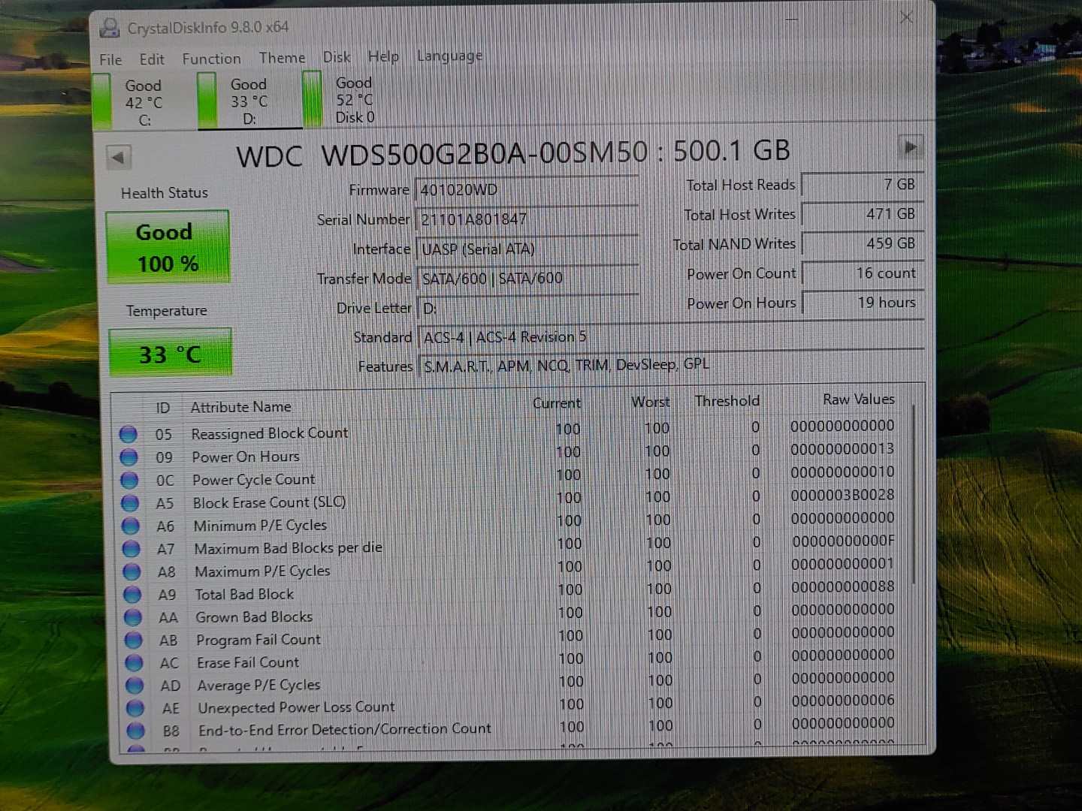This screenshot has height=811, width=1082.
Task: Close the CrystalDiskInfo window
Action: coord(906,17)
